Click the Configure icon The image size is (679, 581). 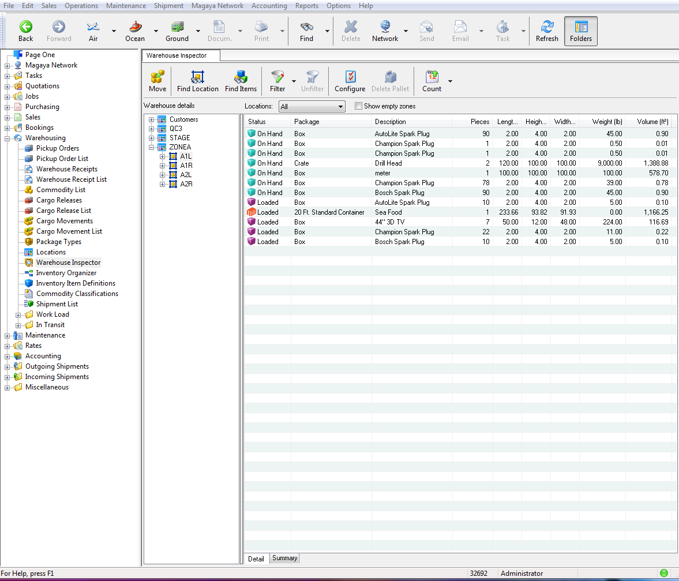[350, 81]
